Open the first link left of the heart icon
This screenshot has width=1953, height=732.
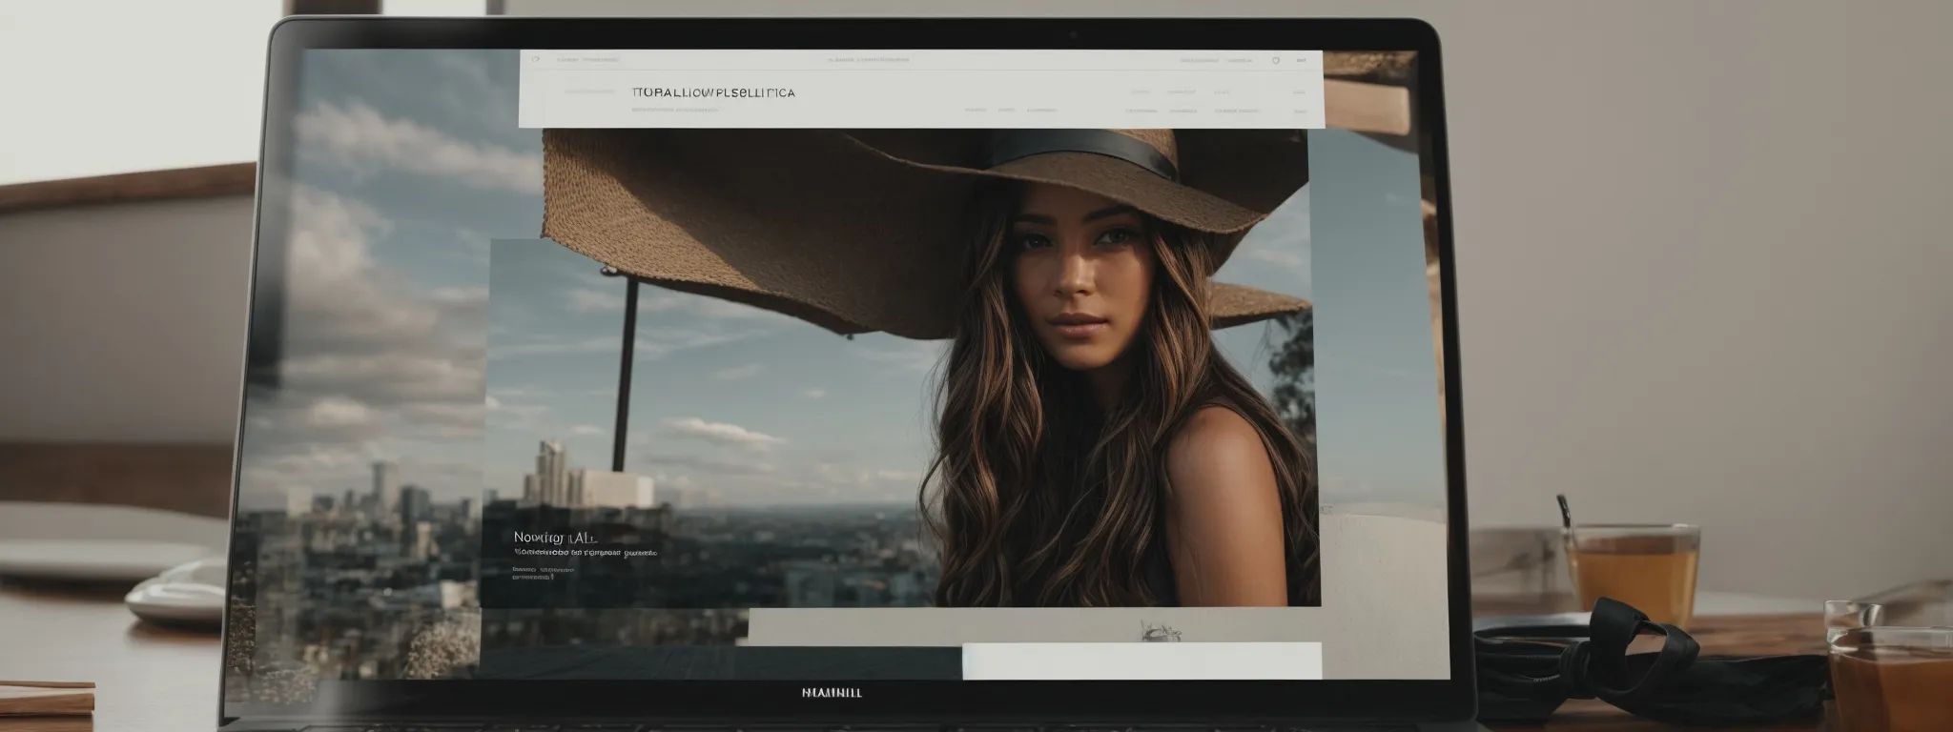1199,59
